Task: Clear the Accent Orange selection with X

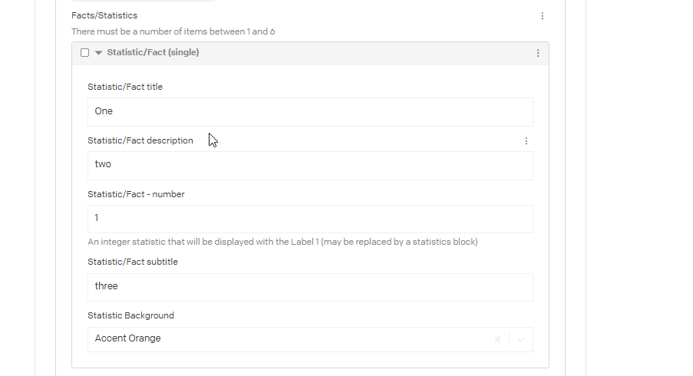Action: coord(497,339)
